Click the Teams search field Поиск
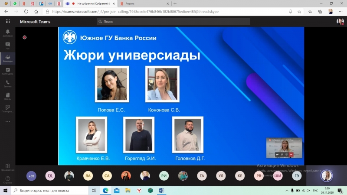This screenshot has width=347, height=195. [173, 21]
